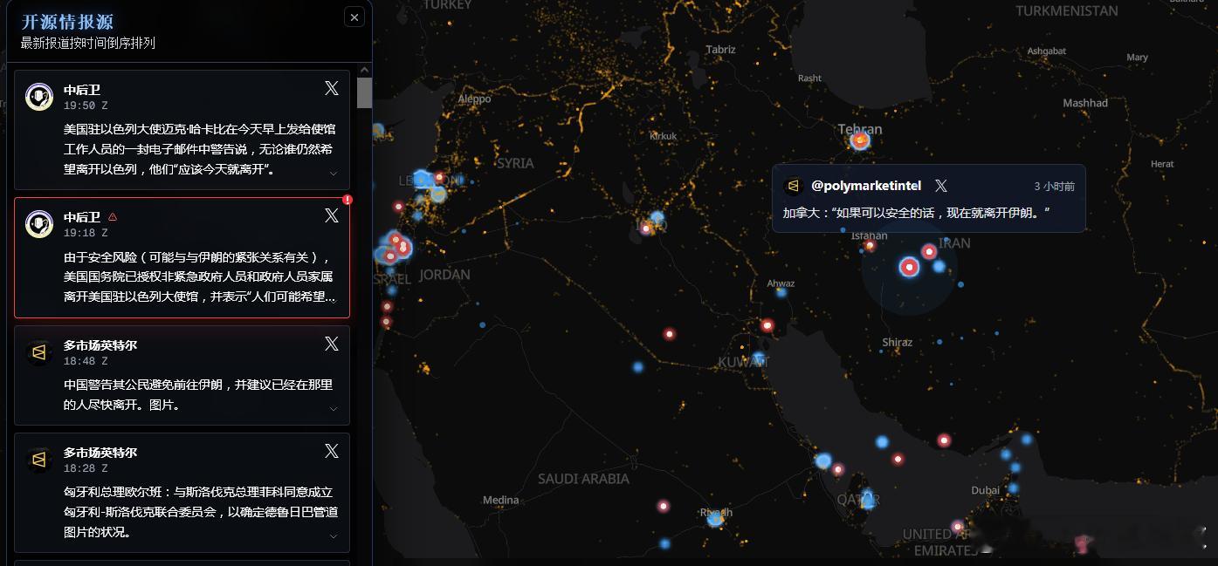Click the polymarketintel avatar in the map popup

click(794, 186)
